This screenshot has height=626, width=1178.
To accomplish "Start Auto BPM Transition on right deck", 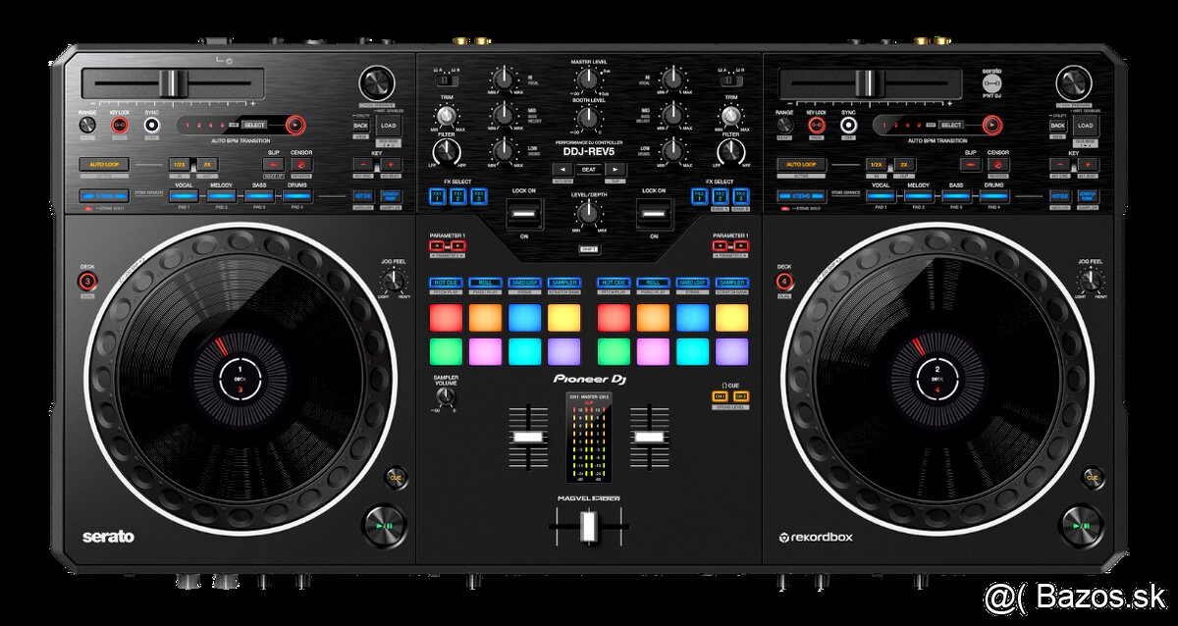I will pos(992,126).
